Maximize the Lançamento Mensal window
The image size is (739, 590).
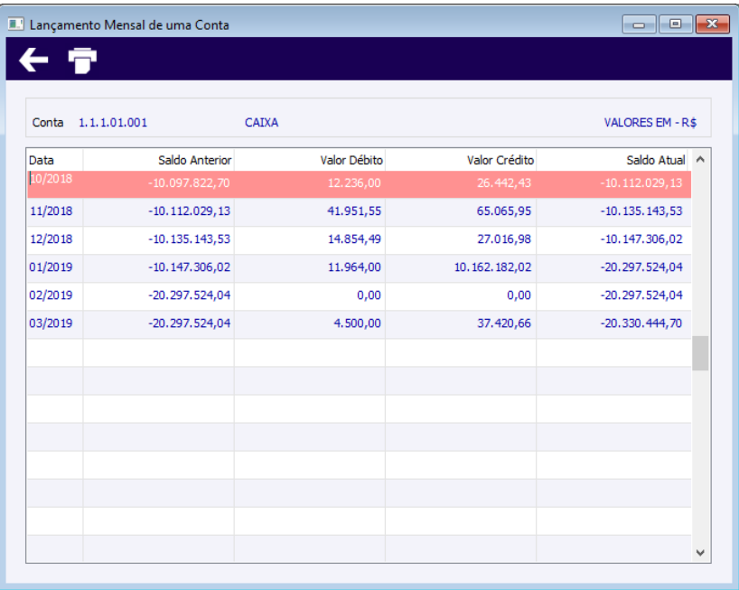(x=676, y=24)
